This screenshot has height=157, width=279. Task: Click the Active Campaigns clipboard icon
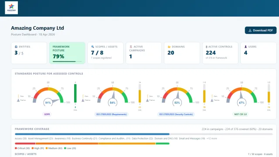(x=131, y=47)
